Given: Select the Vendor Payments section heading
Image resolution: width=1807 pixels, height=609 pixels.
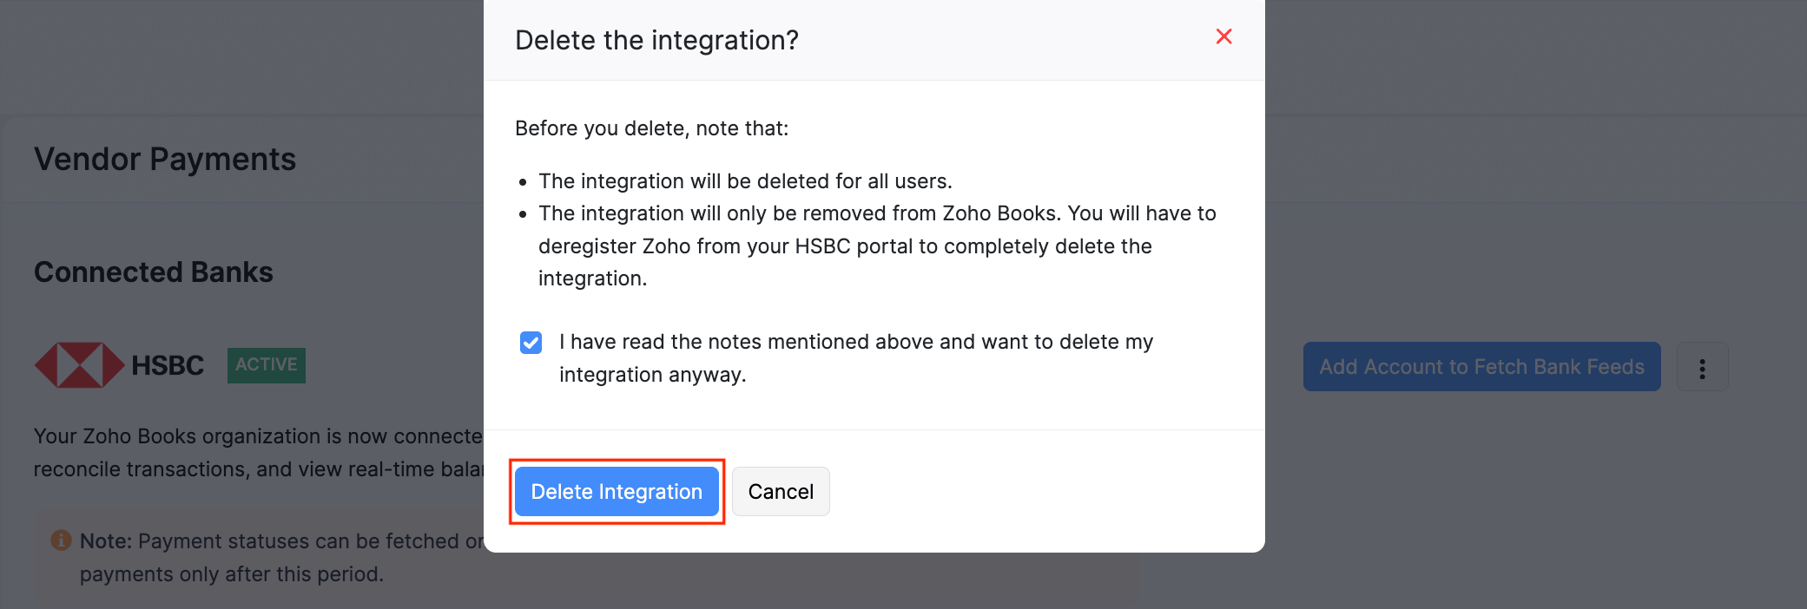Looking at the screenshot, I should pos(165,159).
